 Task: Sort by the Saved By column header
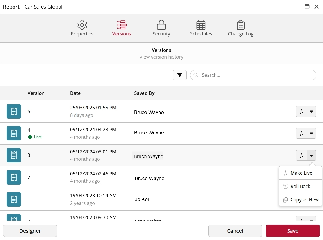click(x=144, y=93)
